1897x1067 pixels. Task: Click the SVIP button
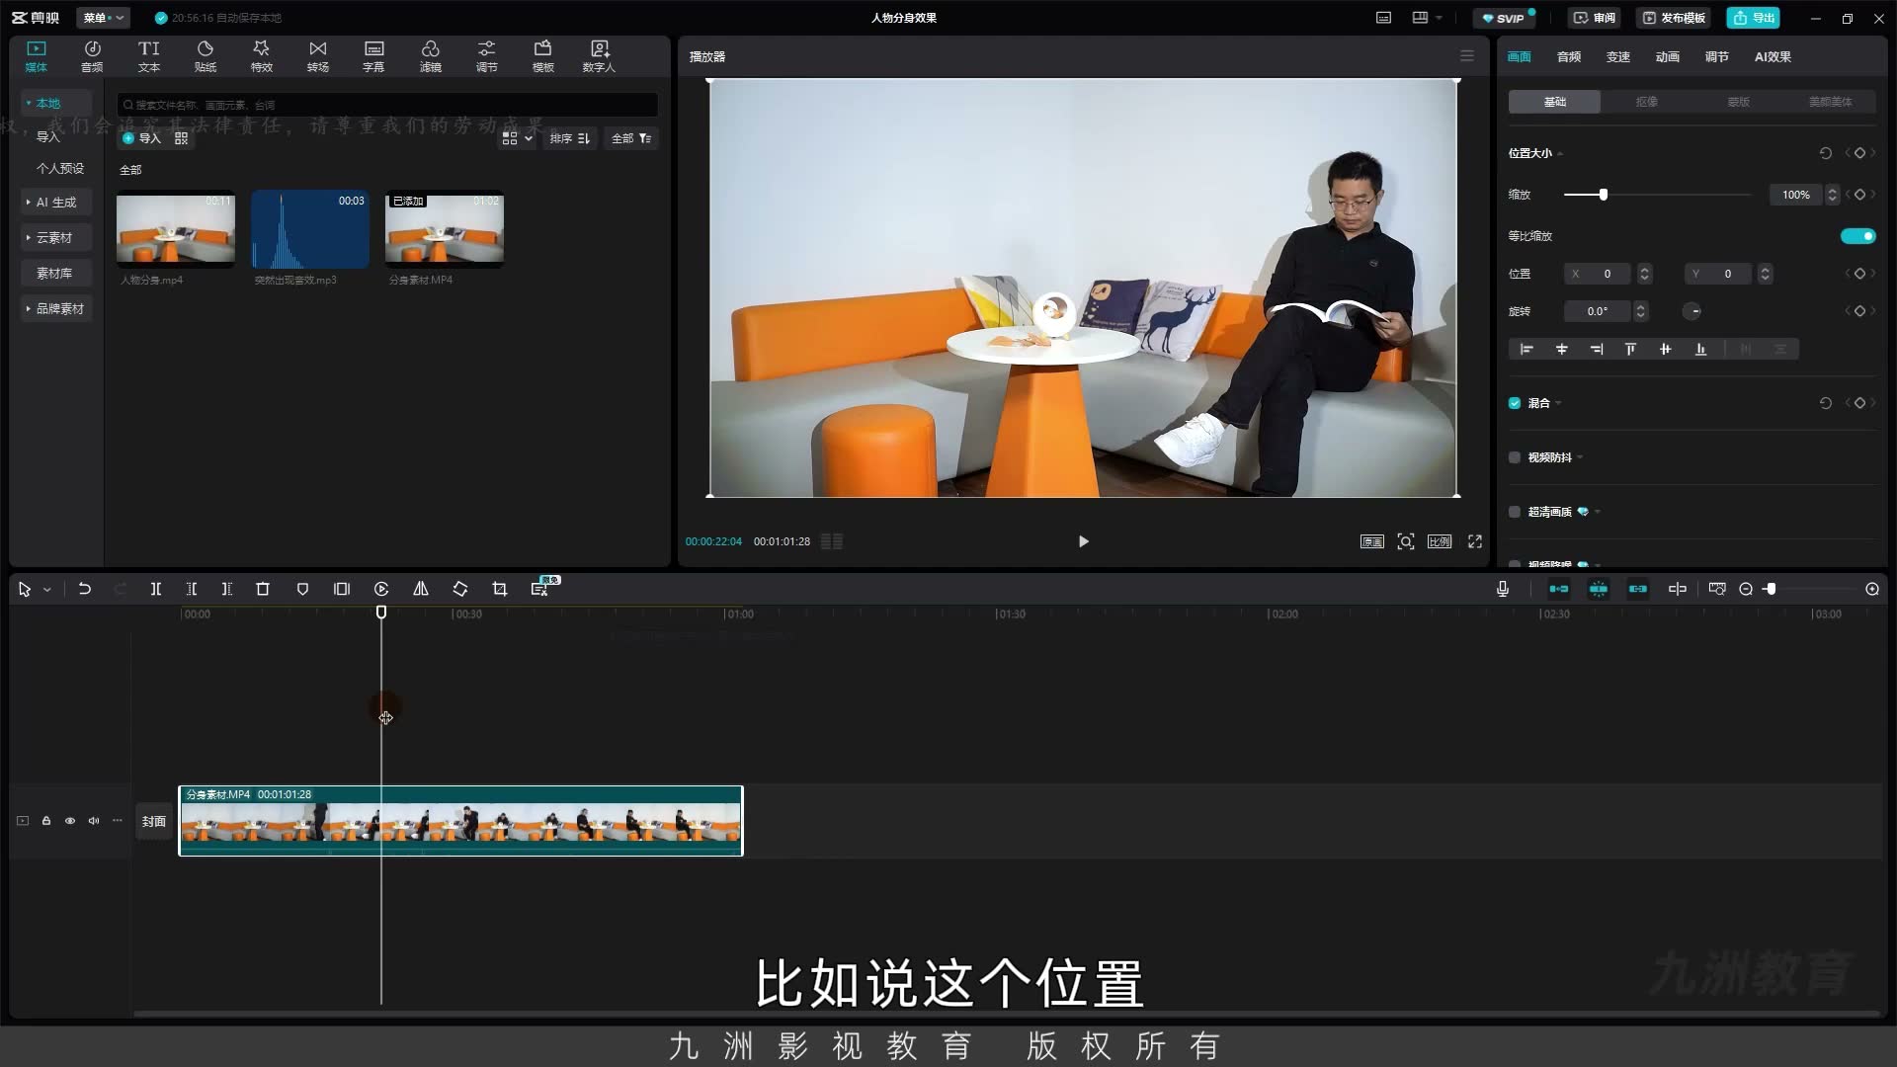(x=1504, y=18)
